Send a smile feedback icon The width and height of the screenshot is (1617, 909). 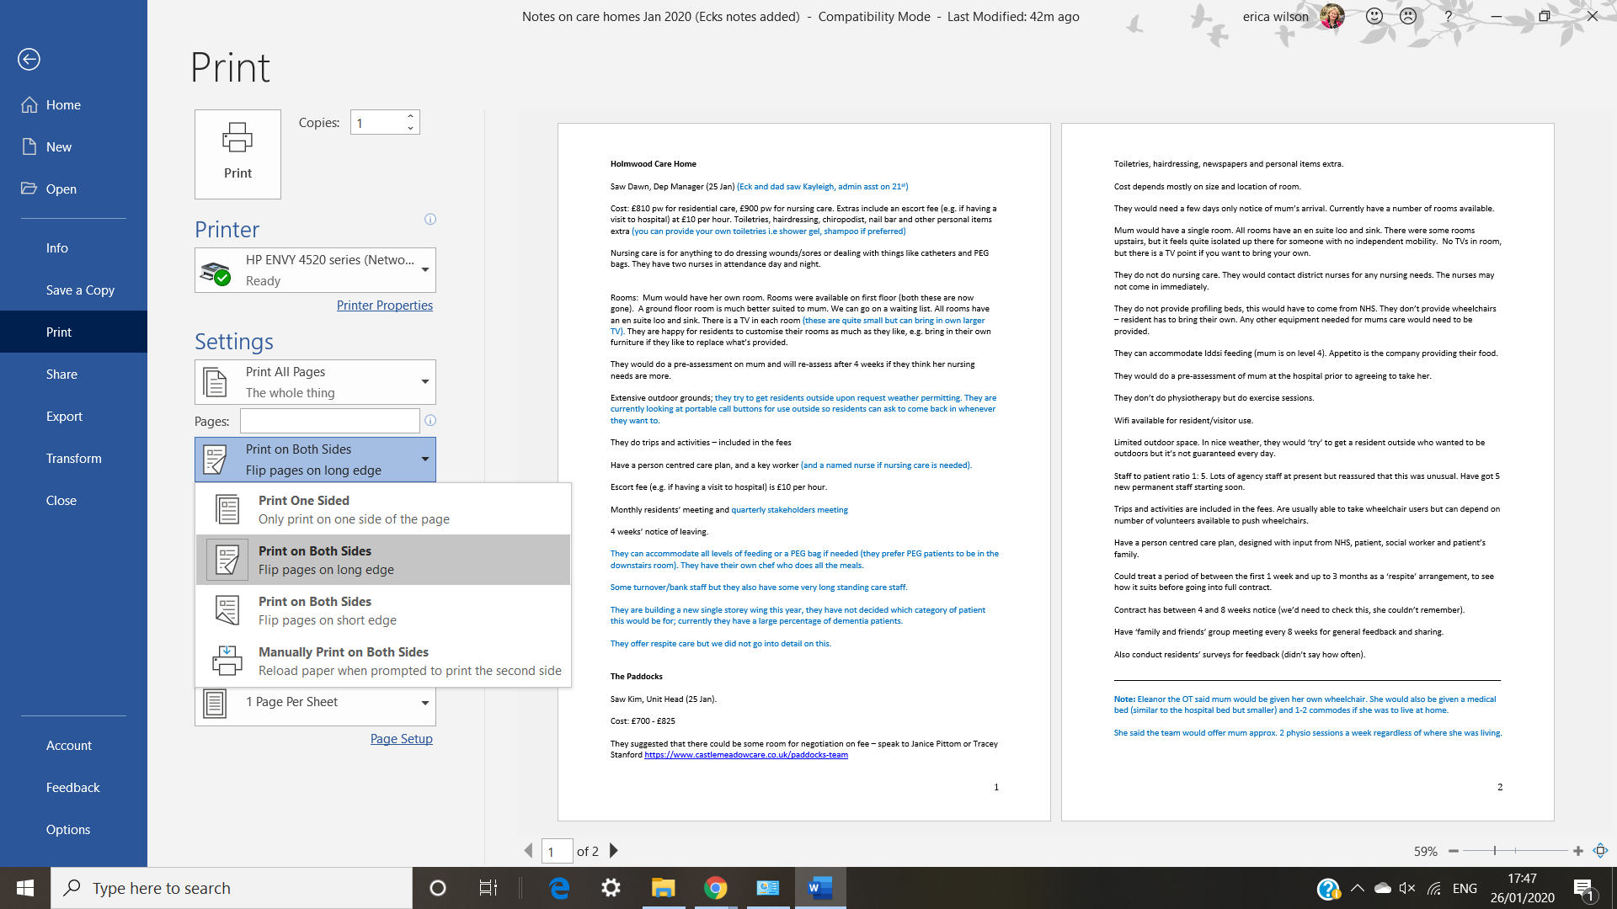1374,16
